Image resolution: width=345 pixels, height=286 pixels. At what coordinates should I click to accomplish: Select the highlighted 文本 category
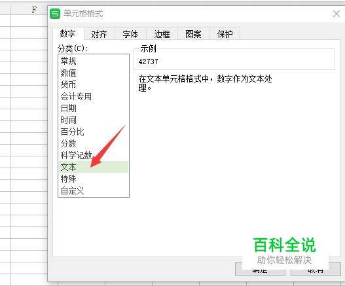94,167
